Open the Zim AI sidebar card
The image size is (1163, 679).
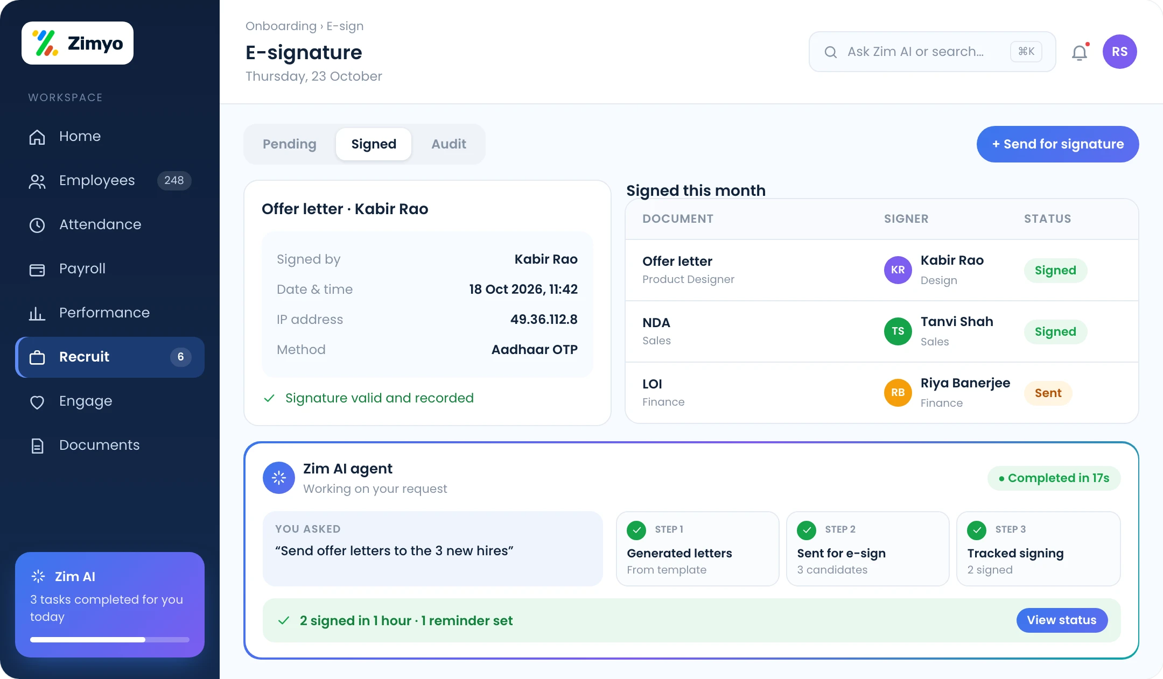pyautogui.click(x=110, y=605)
